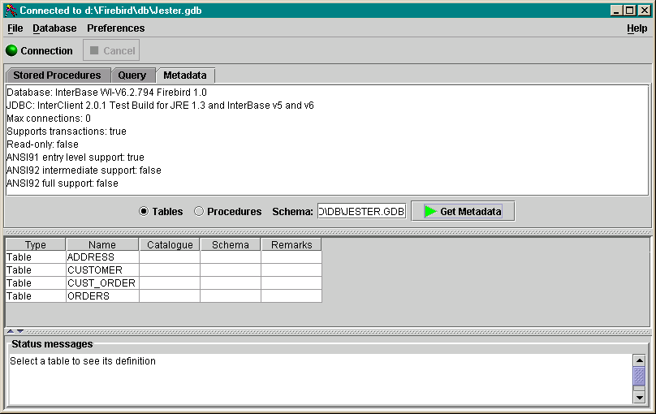Select the Procedures radio button
Screen dimensions: 656x414
(199, 211)
